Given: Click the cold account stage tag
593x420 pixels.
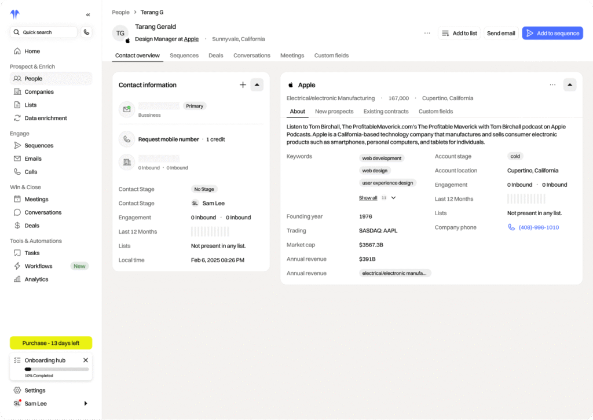Looking at the screenshot, I should tap(515, 156).
